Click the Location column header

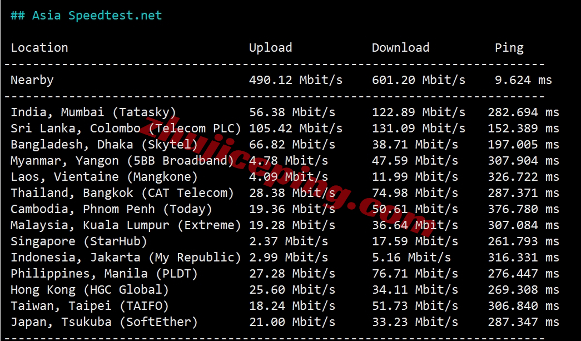(39, 48)
